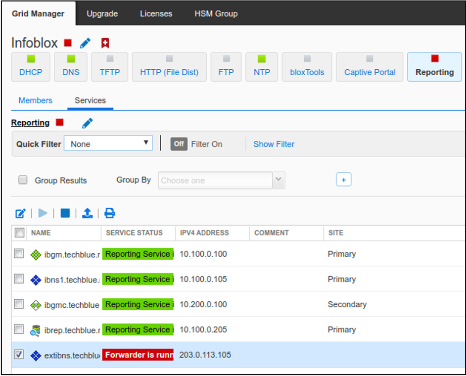Sort by the IPV4 ADDRESS column header
466x376 pixels.
(x=204, y=233)
